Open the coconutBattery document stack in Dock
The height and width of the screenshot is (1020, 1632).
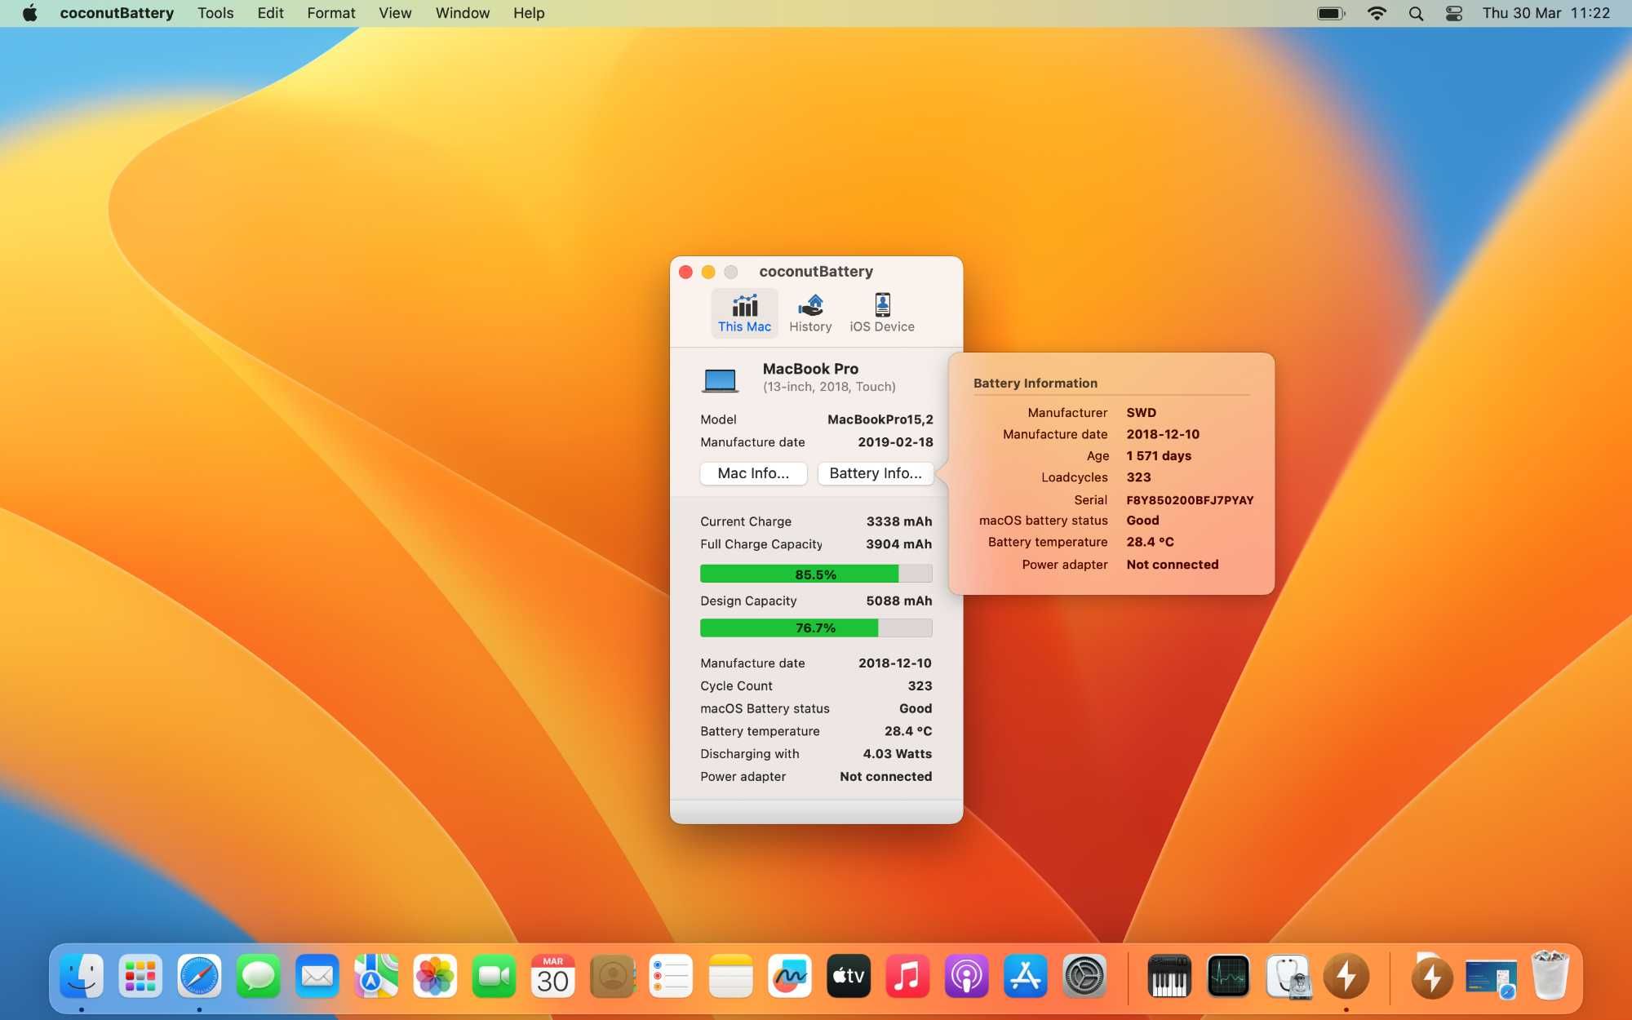click(x=1431, y=976)
